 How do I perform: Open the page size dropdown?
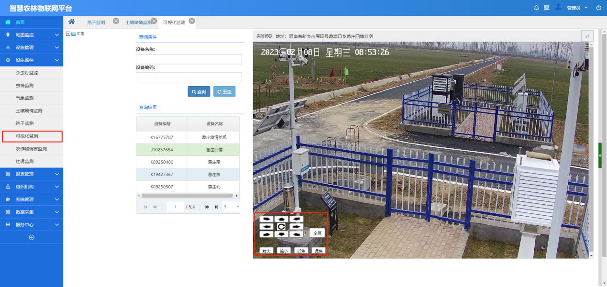pyautogui.click(x=232, y=207)
